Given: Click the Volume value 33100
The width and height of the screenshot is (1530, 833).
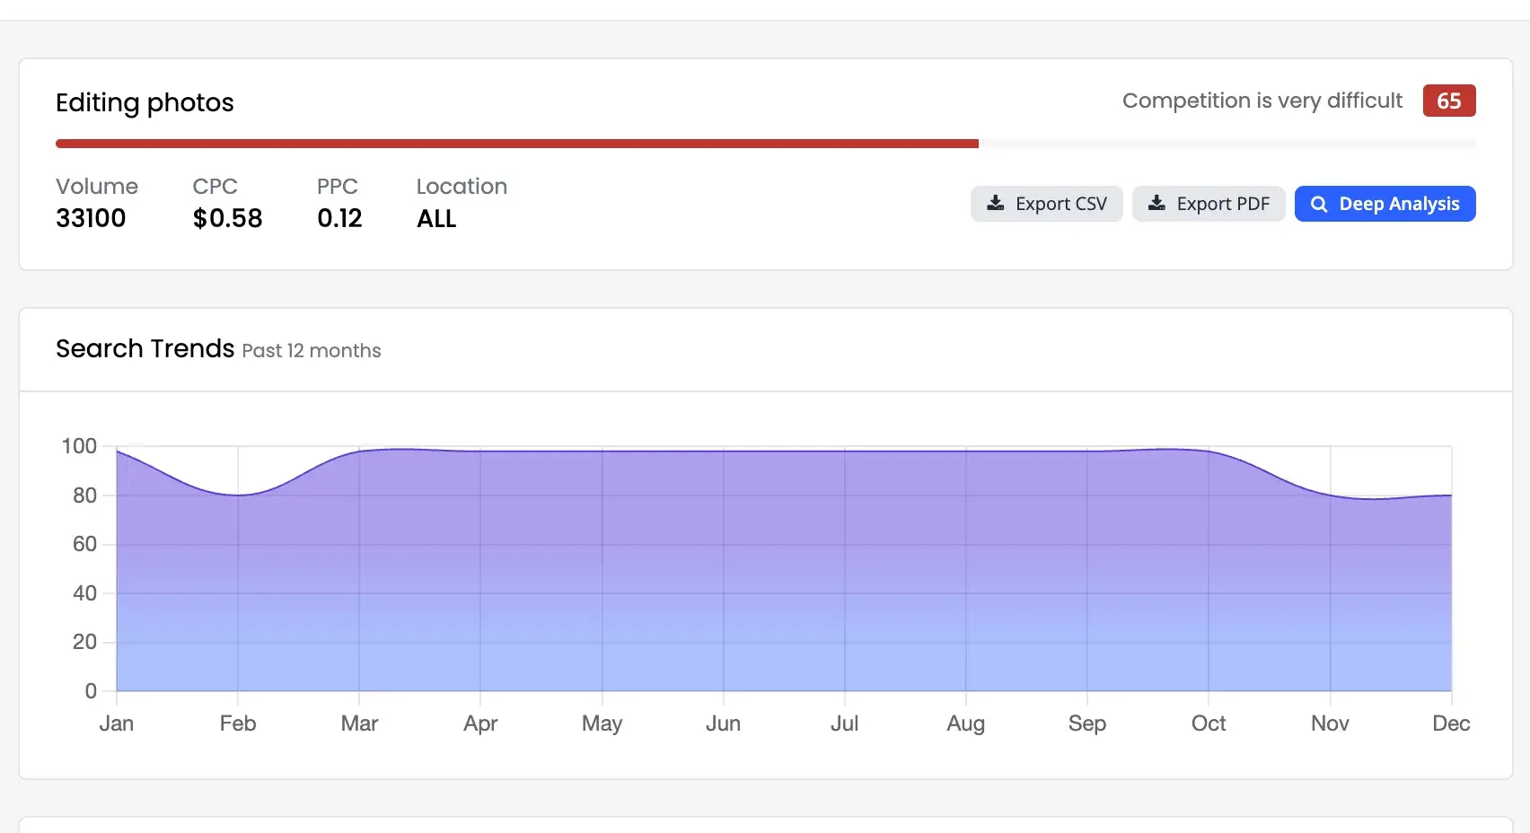Looking at the screenshot, I should [x=91, y=218].
